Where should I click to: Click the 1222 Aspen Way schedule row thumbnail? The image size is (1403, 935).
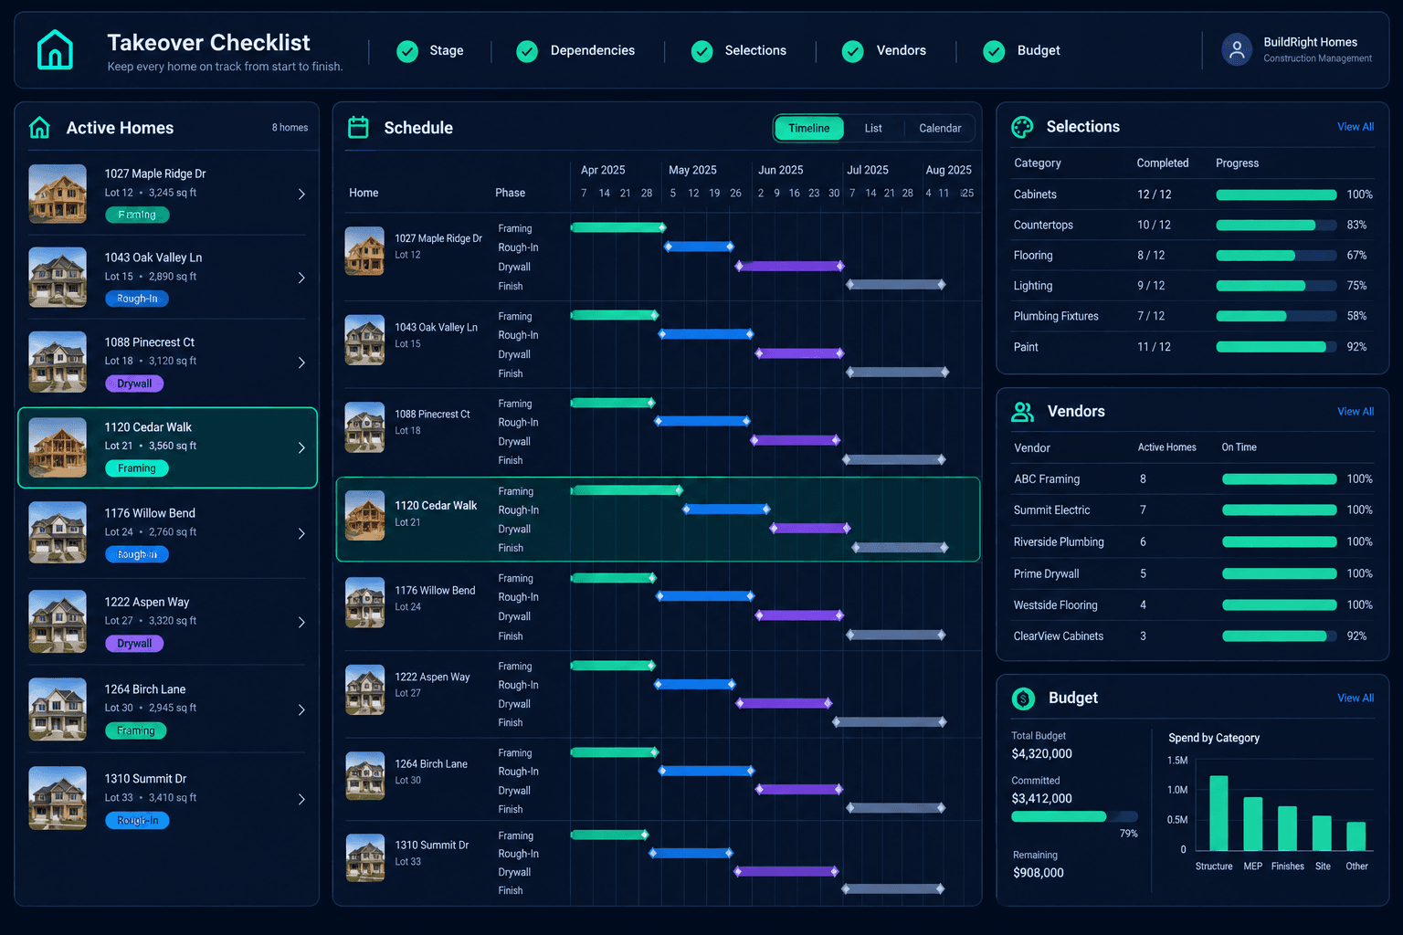pyautogui.click(x=364, y=689)
